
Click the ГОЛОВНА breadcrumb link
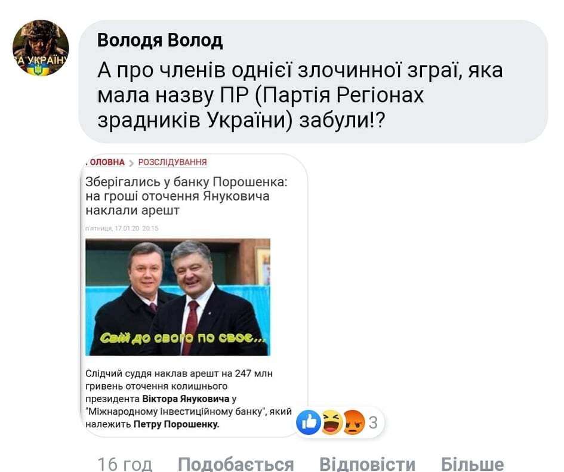click(x=105, y=162)
